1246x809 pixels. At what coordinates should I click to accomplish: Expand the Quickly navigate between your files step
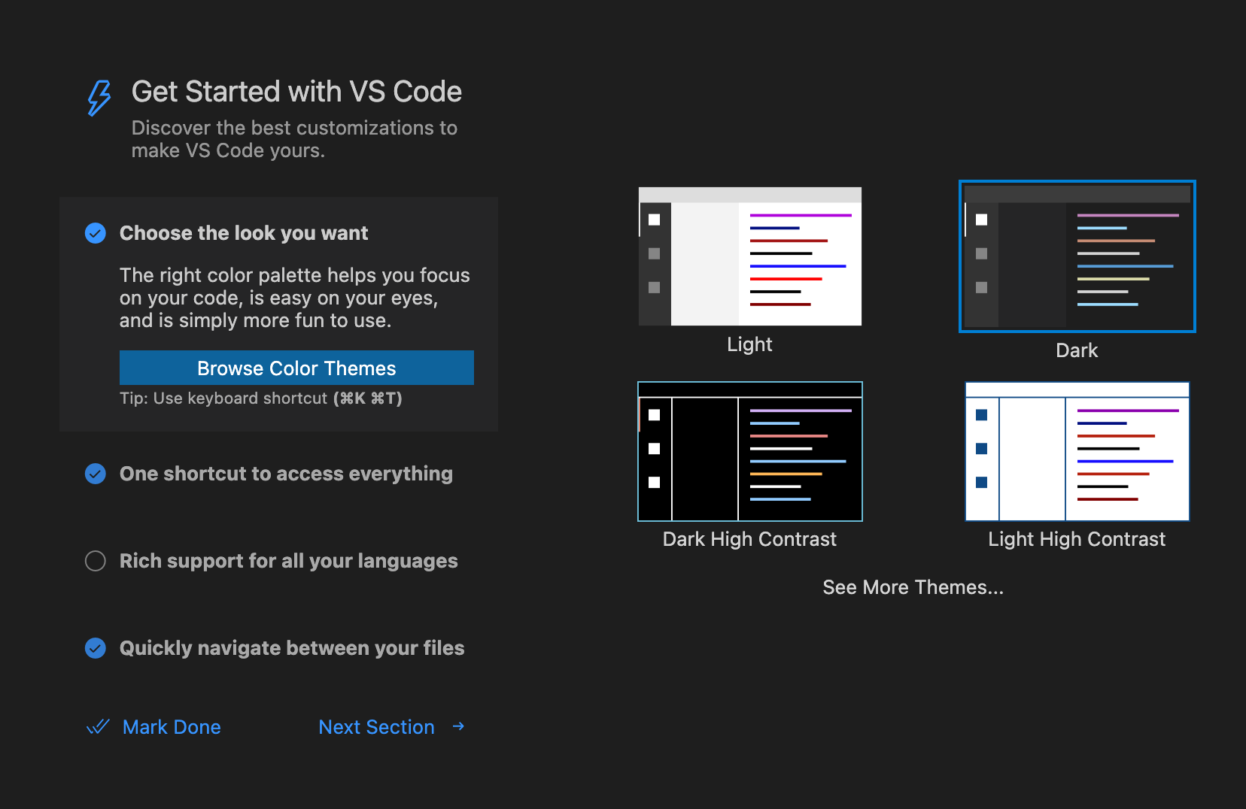(292, 647)
